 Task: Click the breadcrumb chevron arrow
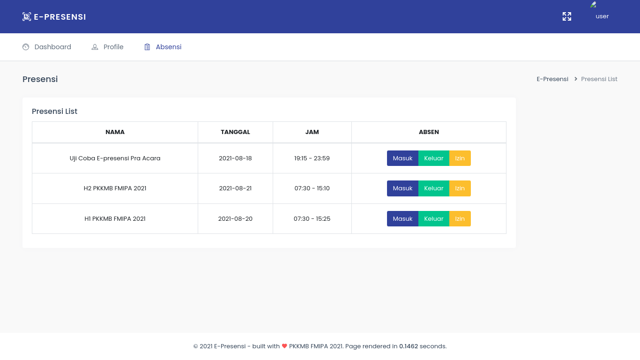[x=575, y=79]
